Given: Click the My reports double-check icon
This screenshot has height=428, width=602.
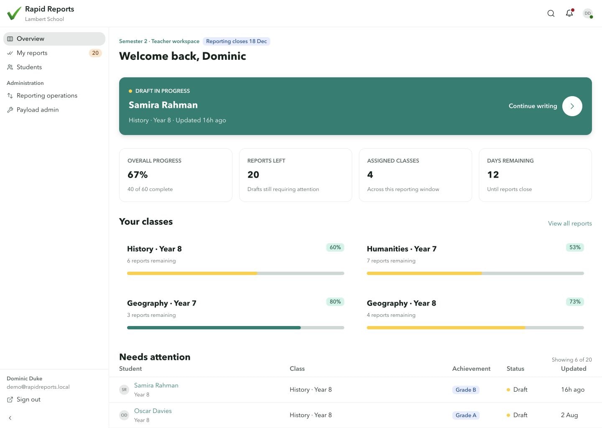Looking at the screenshot, I should tap(10, 53).
